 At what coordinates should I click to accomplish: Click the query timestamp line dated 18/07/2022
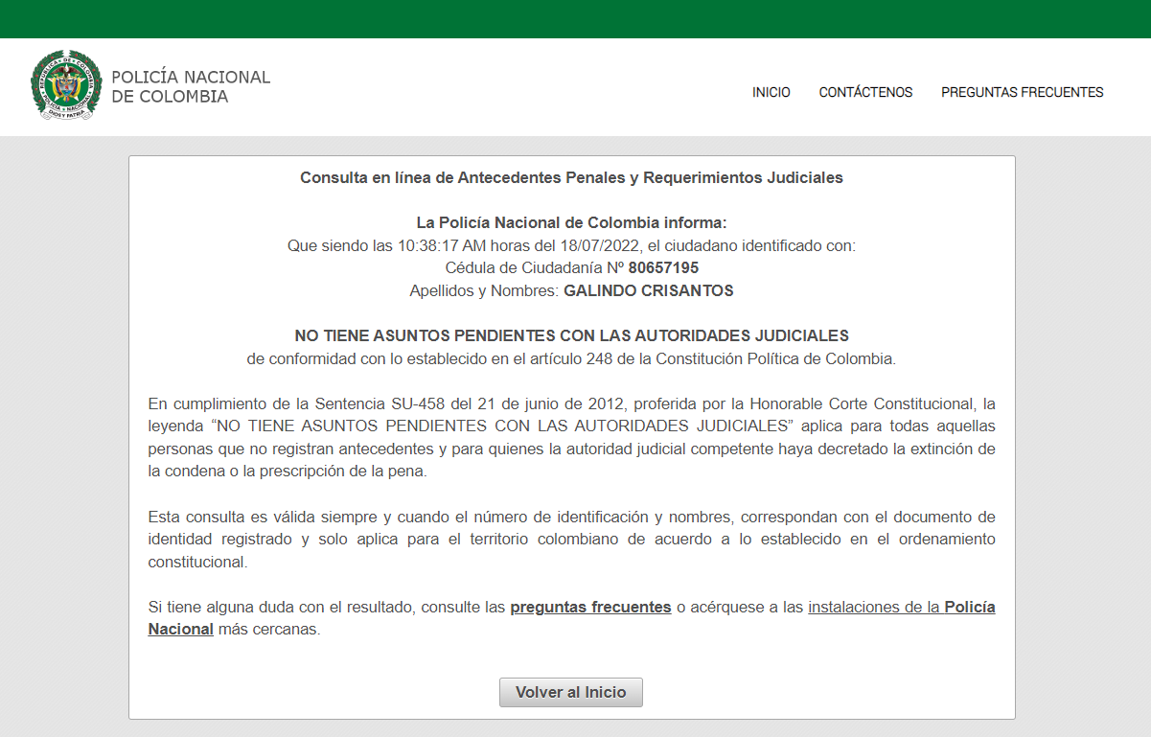point(571,246)
